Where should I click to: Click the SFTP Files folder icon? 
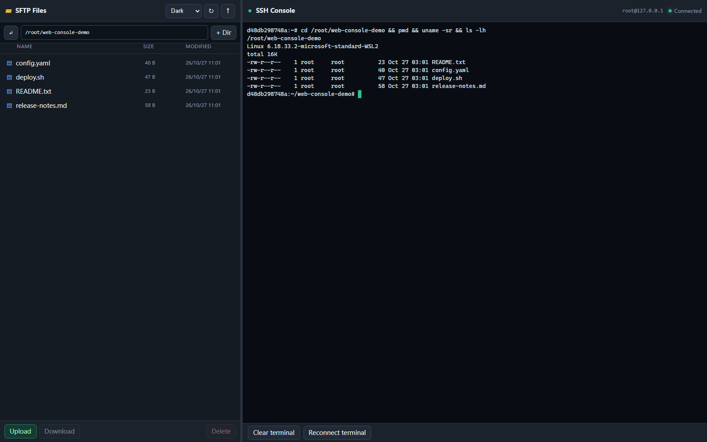point(8,11)
